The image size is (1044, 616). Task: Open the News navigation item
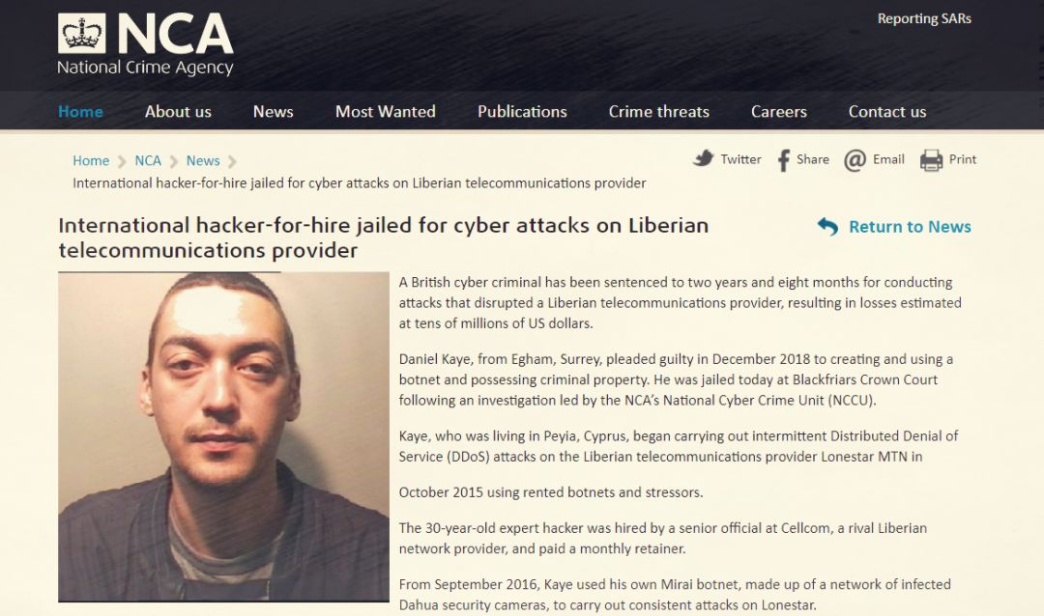273,112
